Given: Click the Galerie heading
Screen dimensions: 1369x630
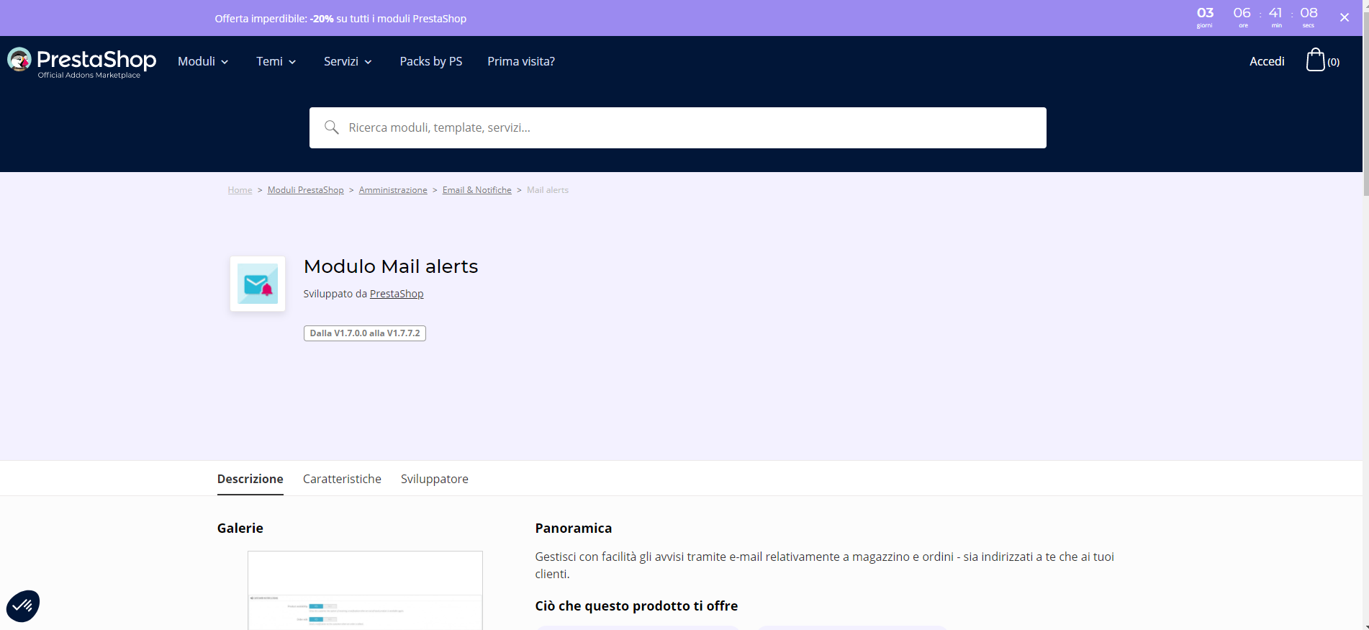Looking at the screenshot, I should point(240,528).
